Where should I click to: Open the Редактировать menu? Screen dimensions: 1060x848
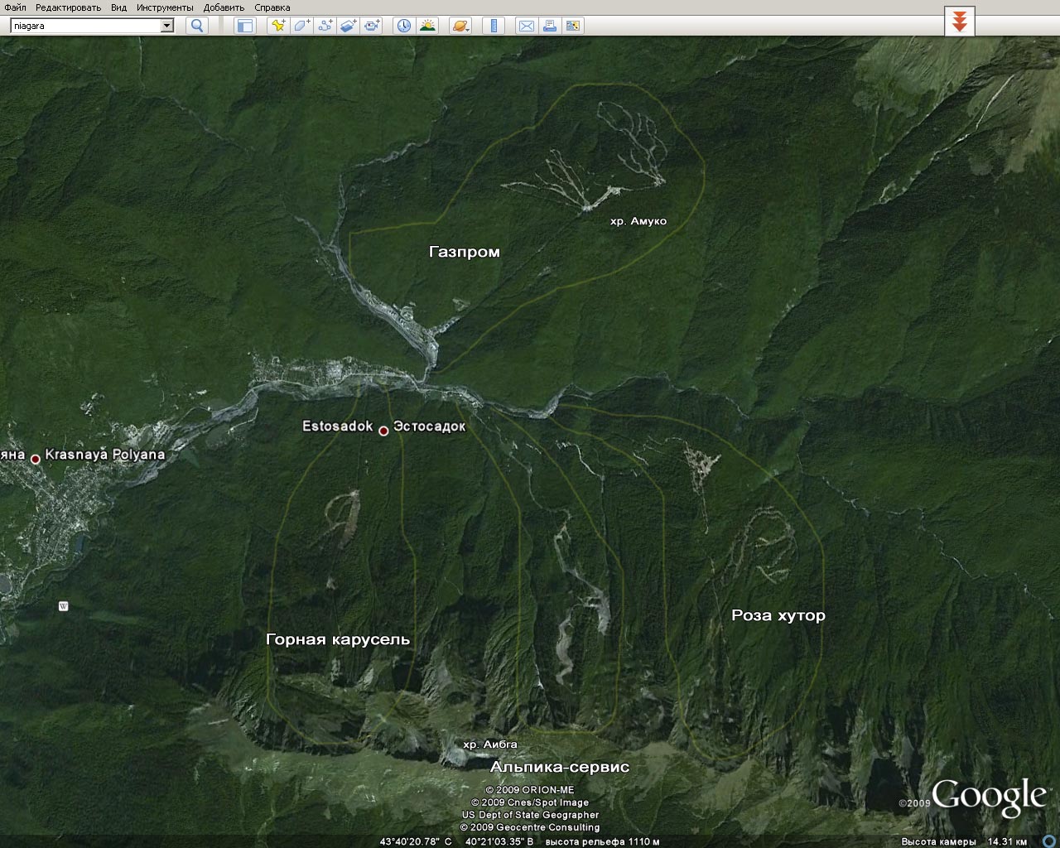[68, 7]
